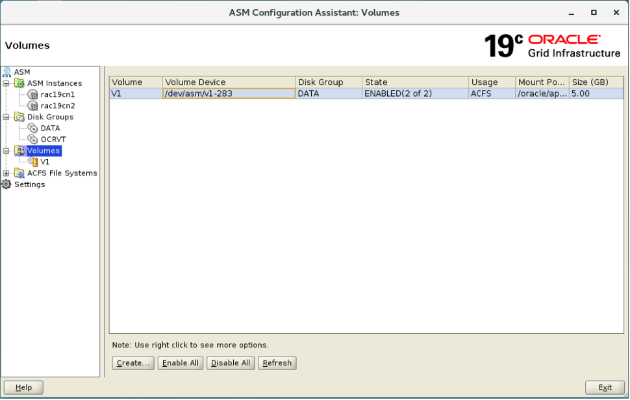Click the DATA cell in the table row
Viewport: 630px width, 400px height.
(329, 94)
